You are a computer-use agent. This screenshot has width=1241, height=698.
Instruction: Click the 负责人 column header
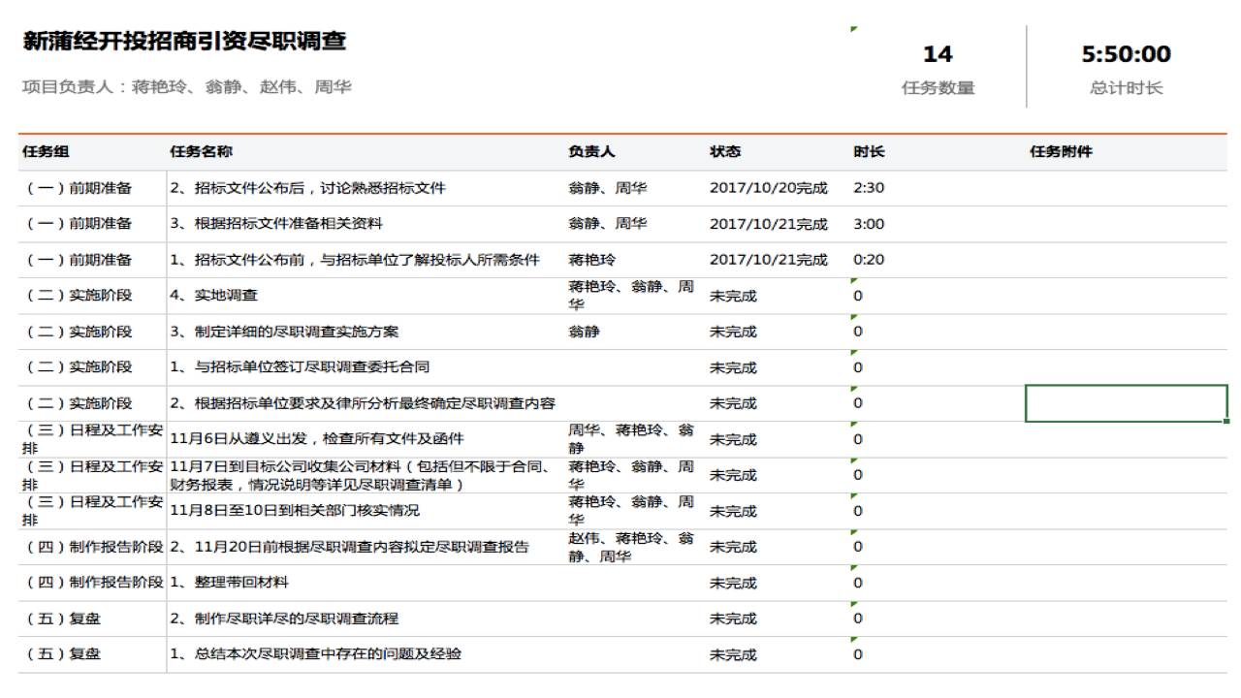591,152
